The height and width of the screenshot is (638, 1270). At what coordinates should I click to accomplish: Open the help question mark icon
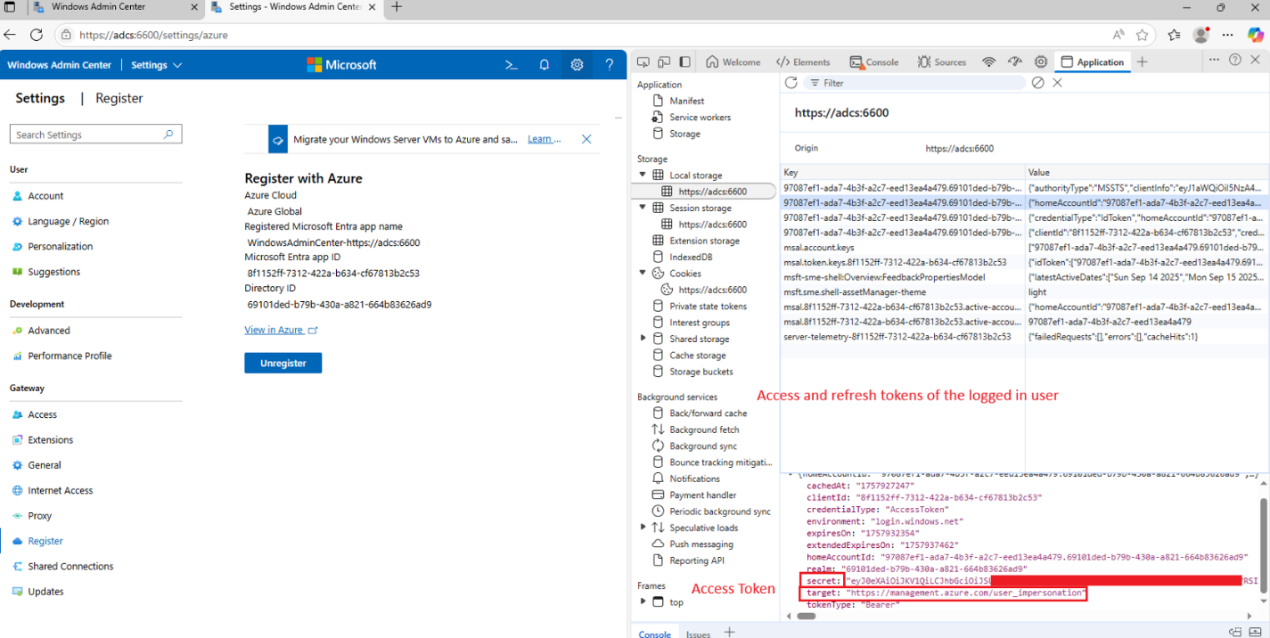pyautogui.click(x=610, y=65)
